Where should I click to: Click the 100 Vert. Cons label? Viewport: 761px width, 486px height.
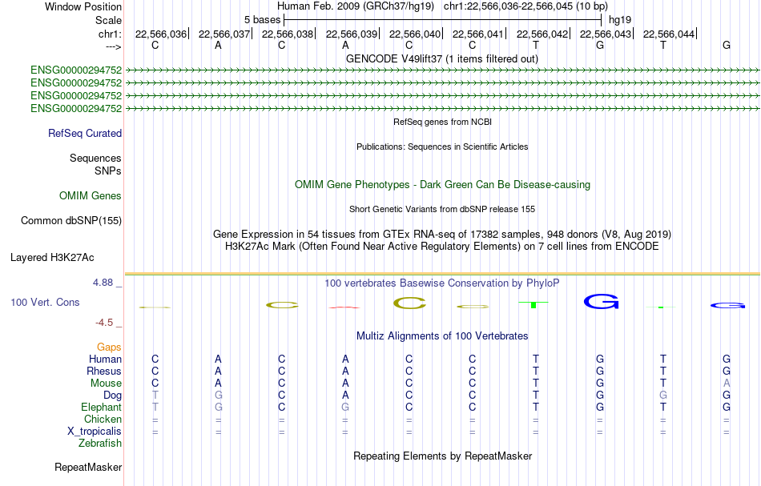click(x=45, y=302)
